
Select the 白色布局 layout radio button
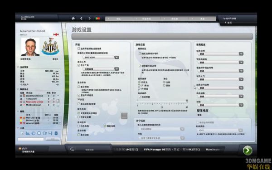[x=79, y=126]
